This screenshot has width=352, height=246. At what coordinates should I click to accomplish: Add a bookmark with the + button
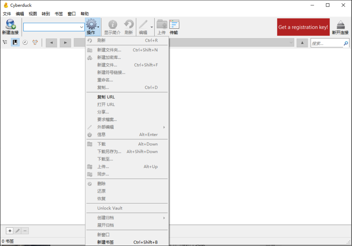pos(10,231)
